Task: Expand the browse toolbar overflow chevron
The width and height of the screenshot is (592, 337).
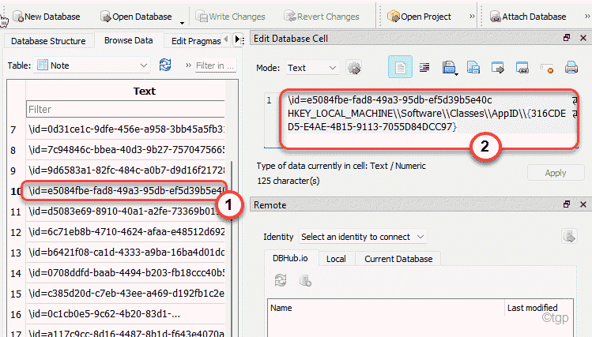Action: tap(188, 65)
